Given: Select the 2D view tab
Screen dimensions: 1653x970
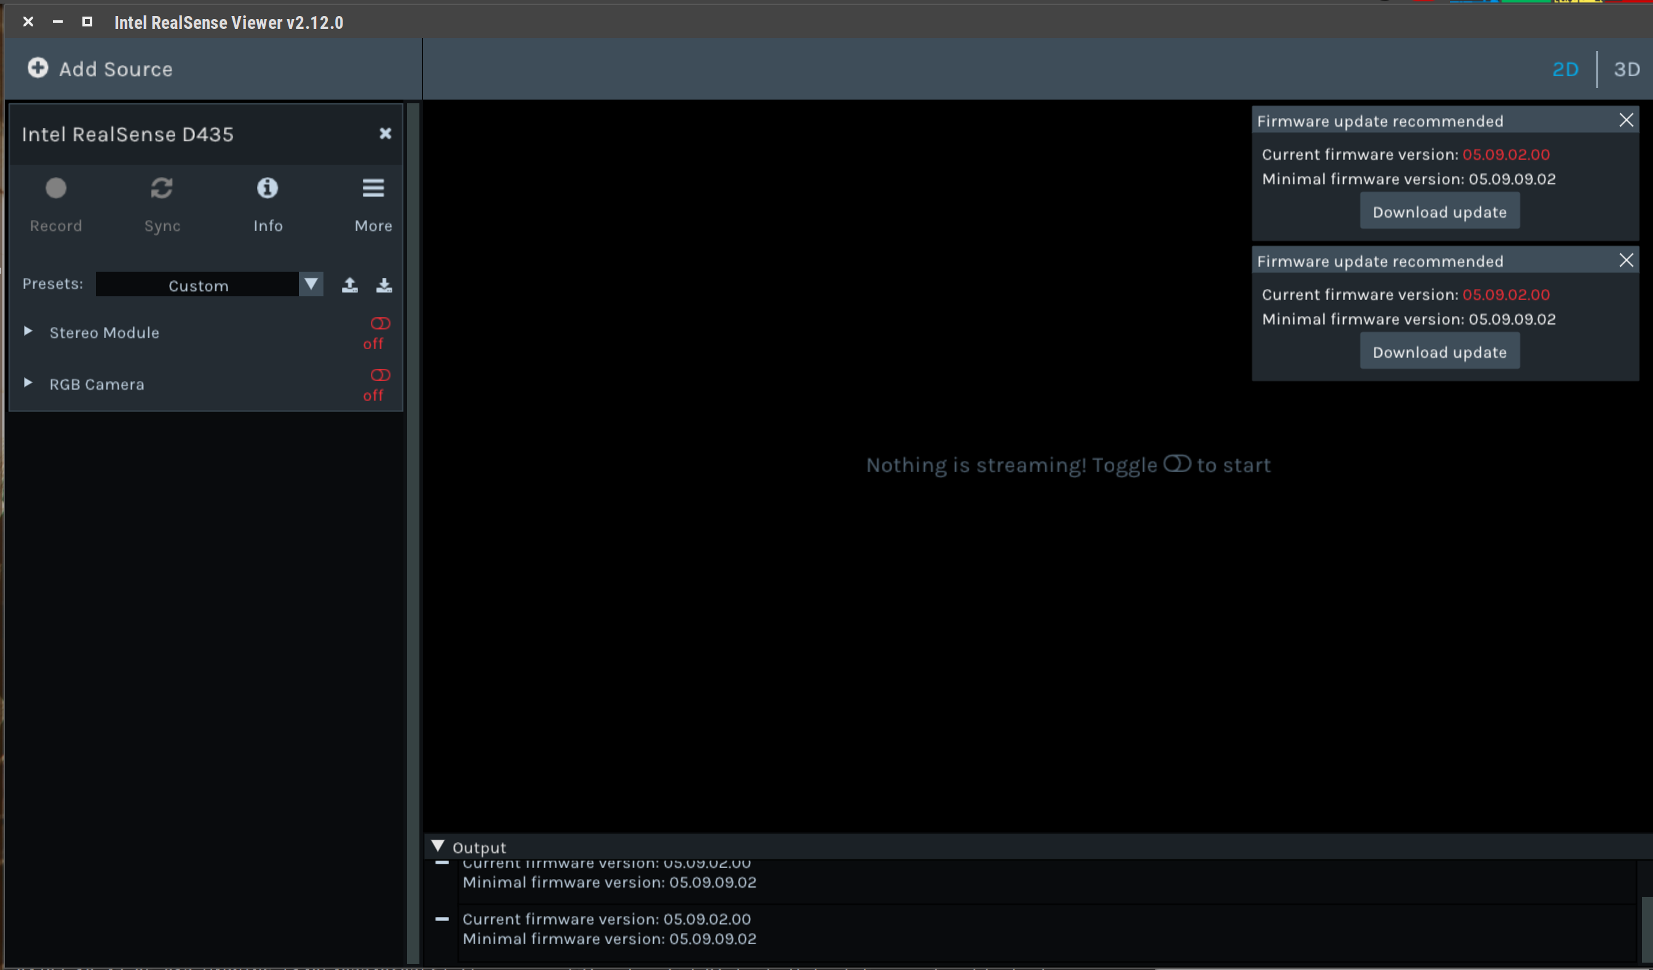Looking at the screenshot, I should tap(1566, 69).
